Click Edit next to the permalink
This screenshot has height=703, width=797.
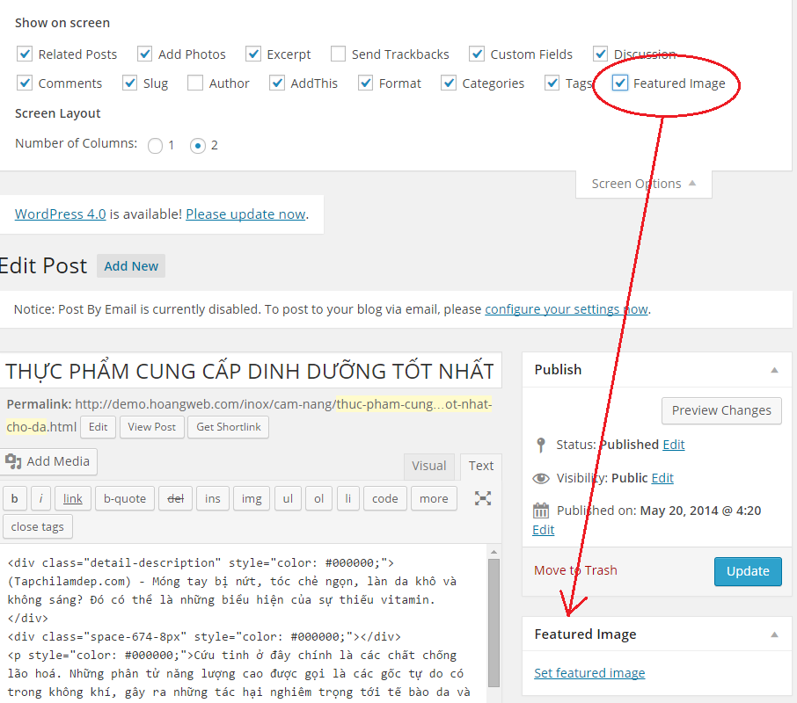(x=97, y=427)
